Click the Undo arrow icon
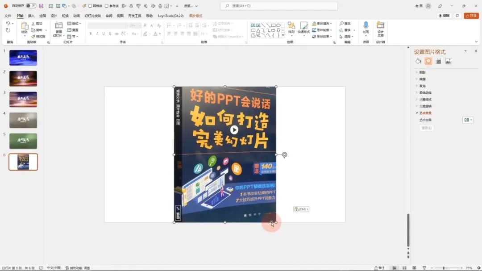Image resolution: width=482 pixels, height=271 pixels. click(8, 24)
